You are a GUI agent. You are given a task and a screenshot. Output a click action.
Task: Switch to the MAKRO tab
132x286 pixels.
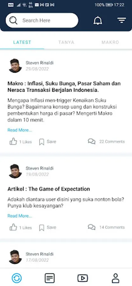[110, 42]
